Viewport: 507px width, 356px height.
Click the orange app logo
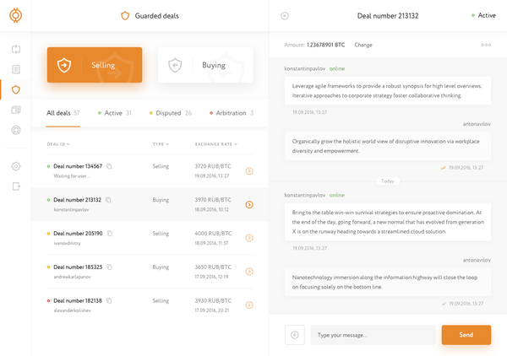click(x=15, y=15)
